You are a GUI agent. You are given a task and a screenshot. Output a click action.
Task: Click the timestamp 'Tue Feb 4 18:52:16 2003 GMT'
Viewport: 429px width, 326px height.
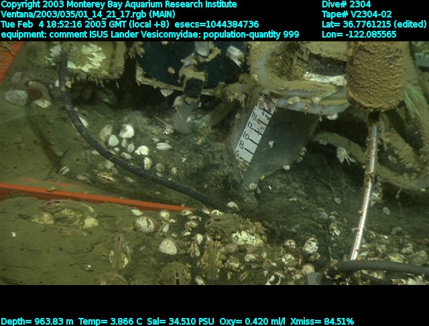64,24
